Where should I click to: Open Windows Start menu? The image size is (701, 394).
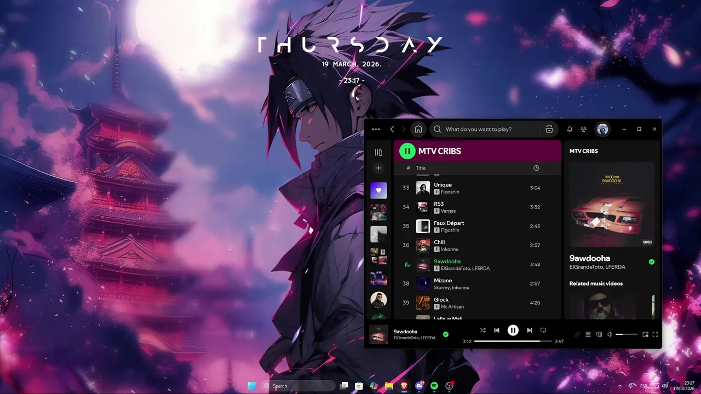[252, 386]
